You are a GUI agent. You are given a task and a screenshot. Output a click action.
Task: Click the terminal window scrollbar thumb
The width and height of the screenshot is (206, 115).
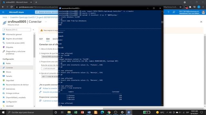[x=162, y=22]
